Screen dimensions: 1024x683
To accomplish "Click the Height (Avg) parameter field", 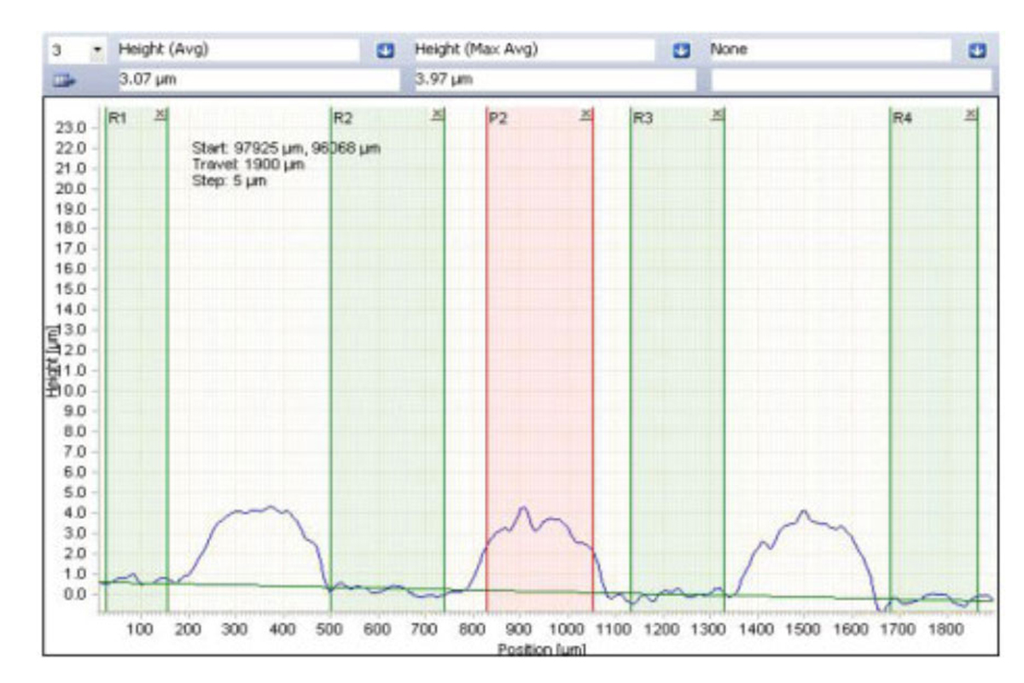I will (237, 50).
